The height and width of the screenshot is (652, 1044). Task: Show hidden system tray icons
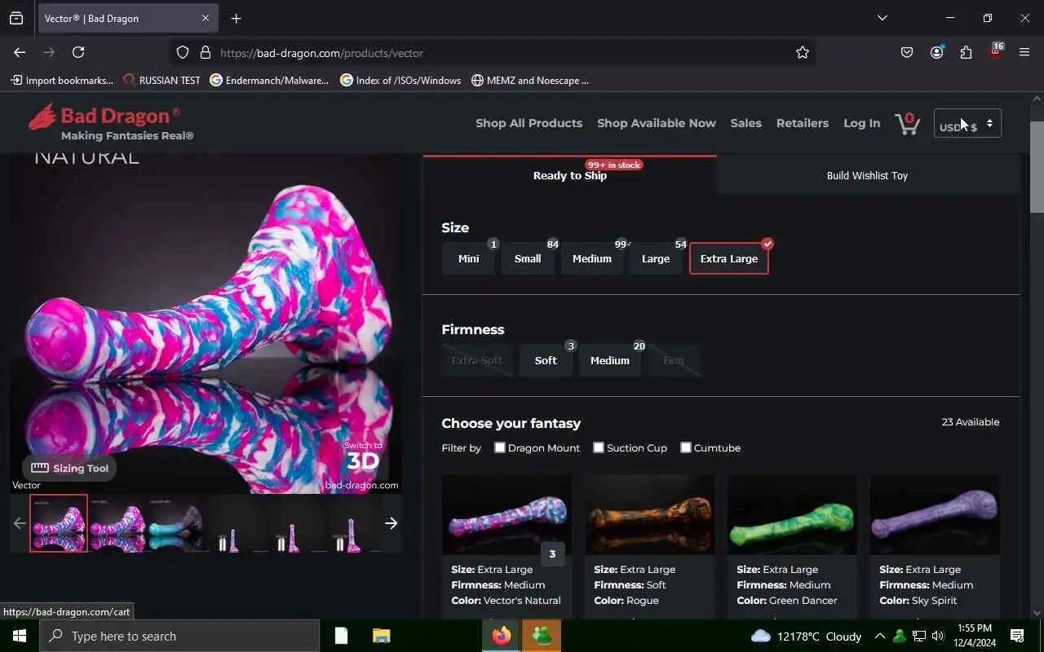point(880,636)
